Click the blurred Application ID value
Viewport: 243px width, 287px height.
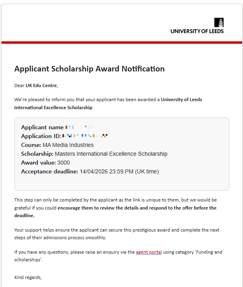(x=85, y=136)
